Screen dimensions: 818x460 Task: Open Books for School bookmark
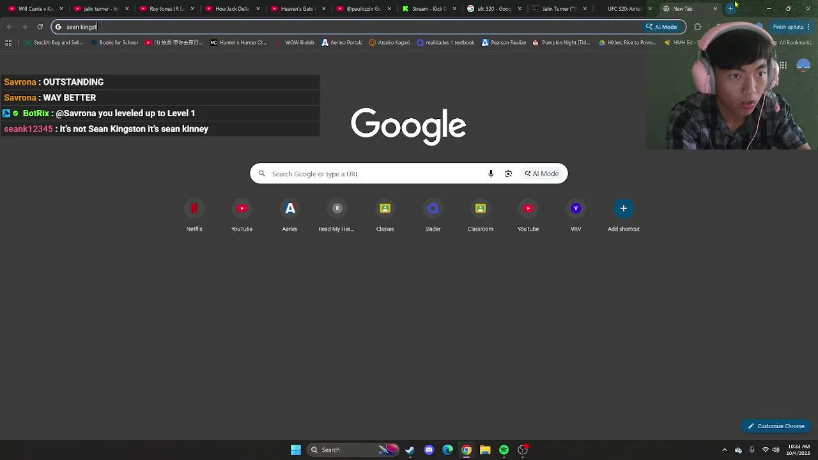pos(114,43)
